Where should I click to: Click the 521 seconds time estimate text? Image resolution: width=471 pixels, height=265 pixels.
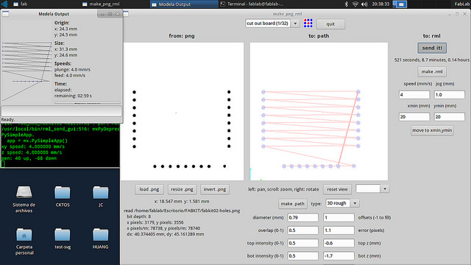tap(432, 60)
